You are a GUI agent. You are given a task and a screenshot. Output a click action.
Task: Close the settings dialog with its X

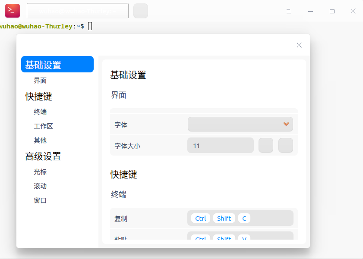coord(299,45)
